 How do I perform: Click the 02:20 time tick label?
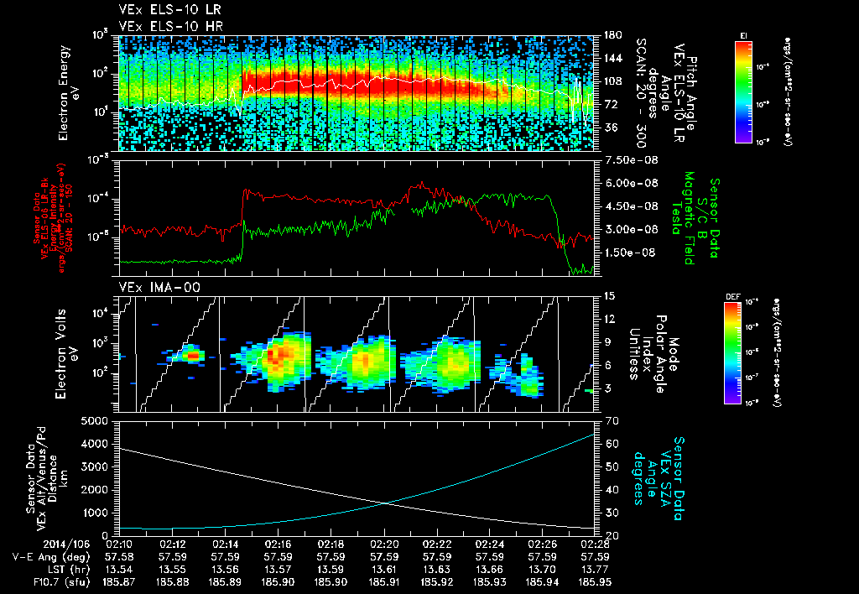point(384,544)
